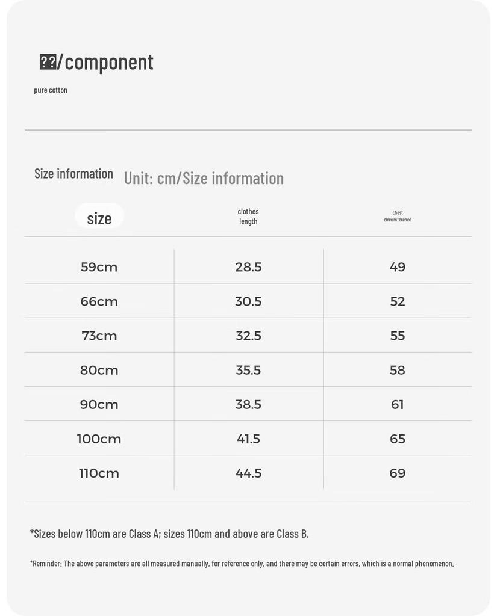The height and width of the screenshot is (616, 497).
Task: Select the 110cm size cell
Action: (99, 473)
